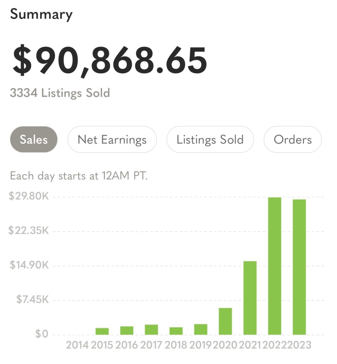Open the Listings Sold tab
This screenshot has width=337, height=364.
point(210,139)
